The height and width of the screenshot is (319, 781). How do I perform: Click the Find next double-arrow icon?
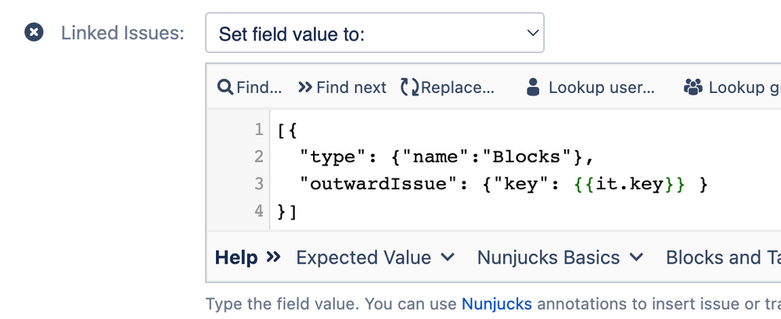(x=305, y=88)
